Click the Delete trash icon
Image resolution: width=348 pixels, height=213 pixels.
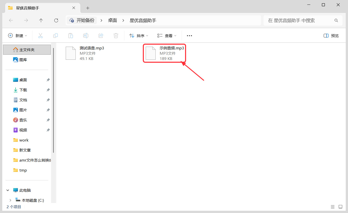click(x=116, y=36)
